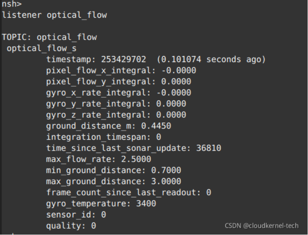Click the max_ground_distance value 3.0000

[x=169, y=182]
